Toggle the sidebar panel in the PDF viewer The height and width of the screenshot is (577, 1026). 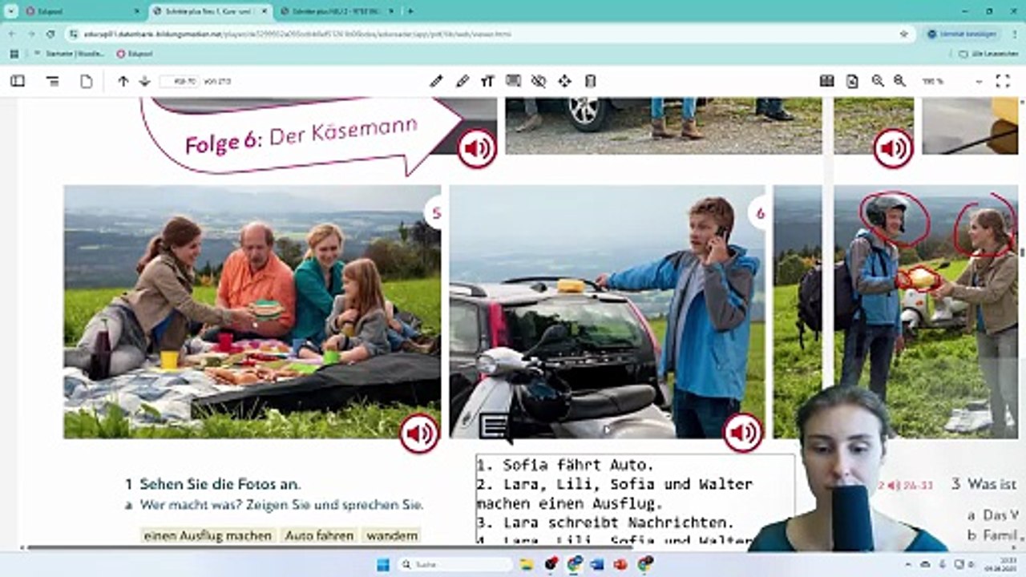point(17,81)
